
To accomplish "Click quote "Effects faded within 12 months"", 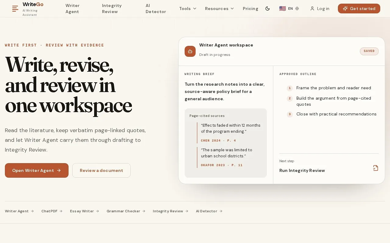I will point(231,128).
